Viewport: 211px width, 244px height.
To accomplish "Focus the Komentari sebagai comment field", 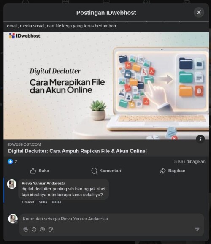I will pyautogui.click(x=112, y=219).
